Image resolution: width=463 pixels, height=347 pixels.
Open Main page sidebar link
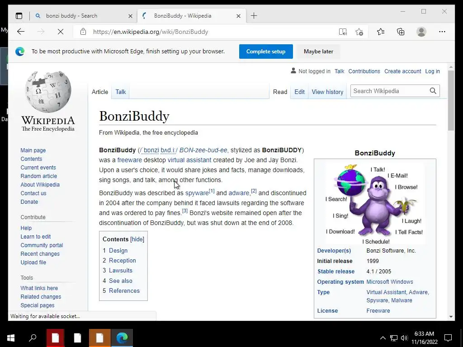(33, 150)
